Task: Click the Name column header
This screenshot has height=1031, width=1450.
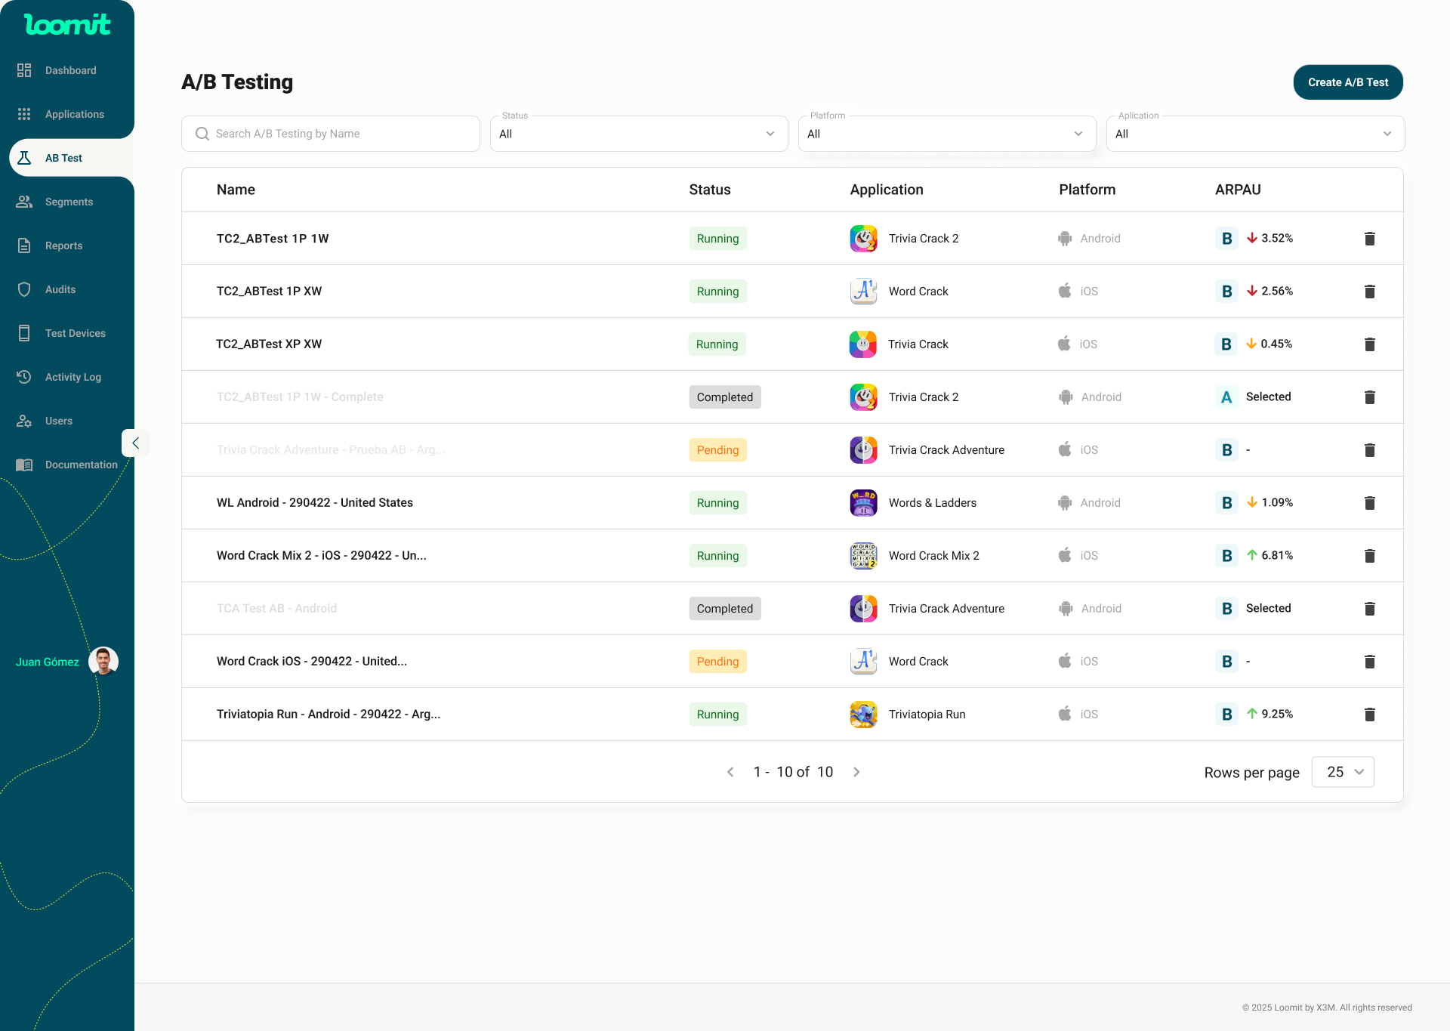Action: coord(236,190)
